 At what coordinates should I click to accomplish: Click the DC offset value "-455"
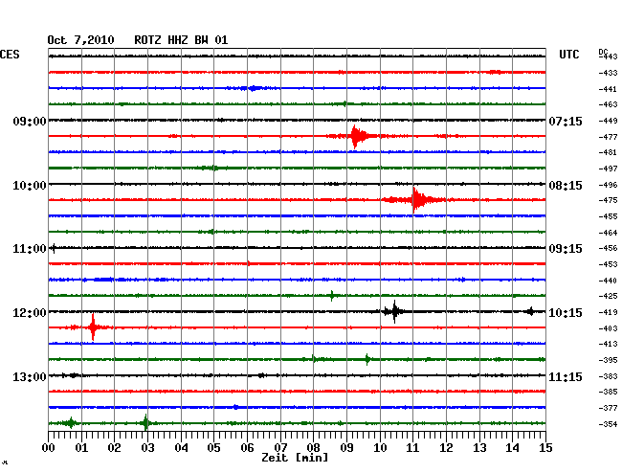608,216
